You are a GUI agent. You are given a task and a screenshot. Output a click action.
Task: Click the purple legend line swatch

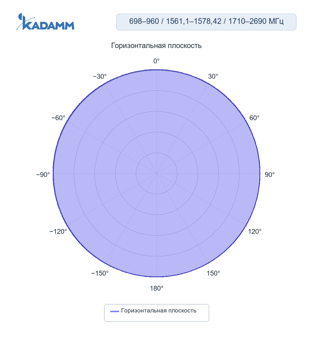coord(115,311)
